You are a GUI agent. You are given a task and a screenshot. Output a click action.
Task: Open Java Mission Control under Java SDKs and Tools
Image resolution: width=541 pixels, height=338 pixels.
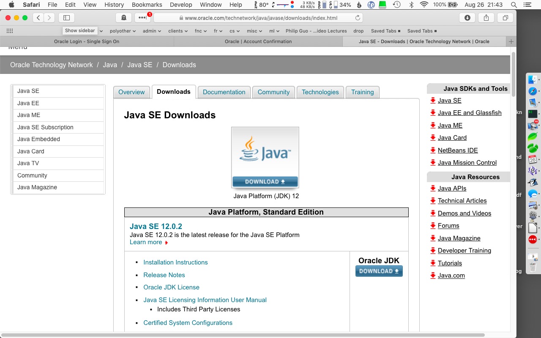click(467, 163)
